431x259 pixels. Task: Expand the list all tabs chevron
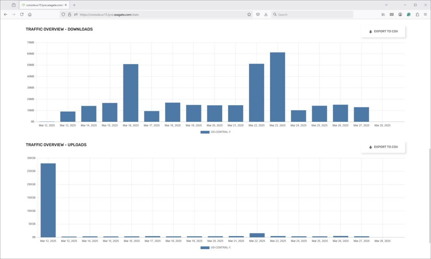click(386, 5)
